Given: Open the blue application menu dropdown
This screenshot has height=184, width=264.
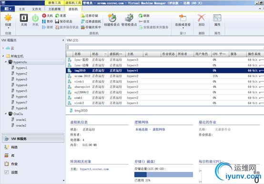Looking at the screenshot, I should click(8, 9).
